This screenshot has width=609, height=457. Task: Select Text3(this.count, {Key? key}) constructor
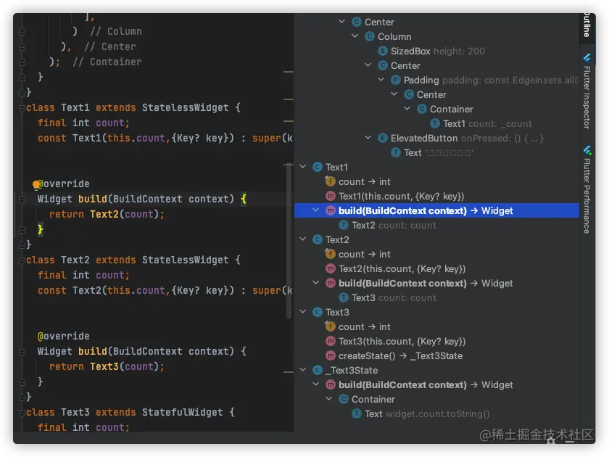[x=402, y=342]
